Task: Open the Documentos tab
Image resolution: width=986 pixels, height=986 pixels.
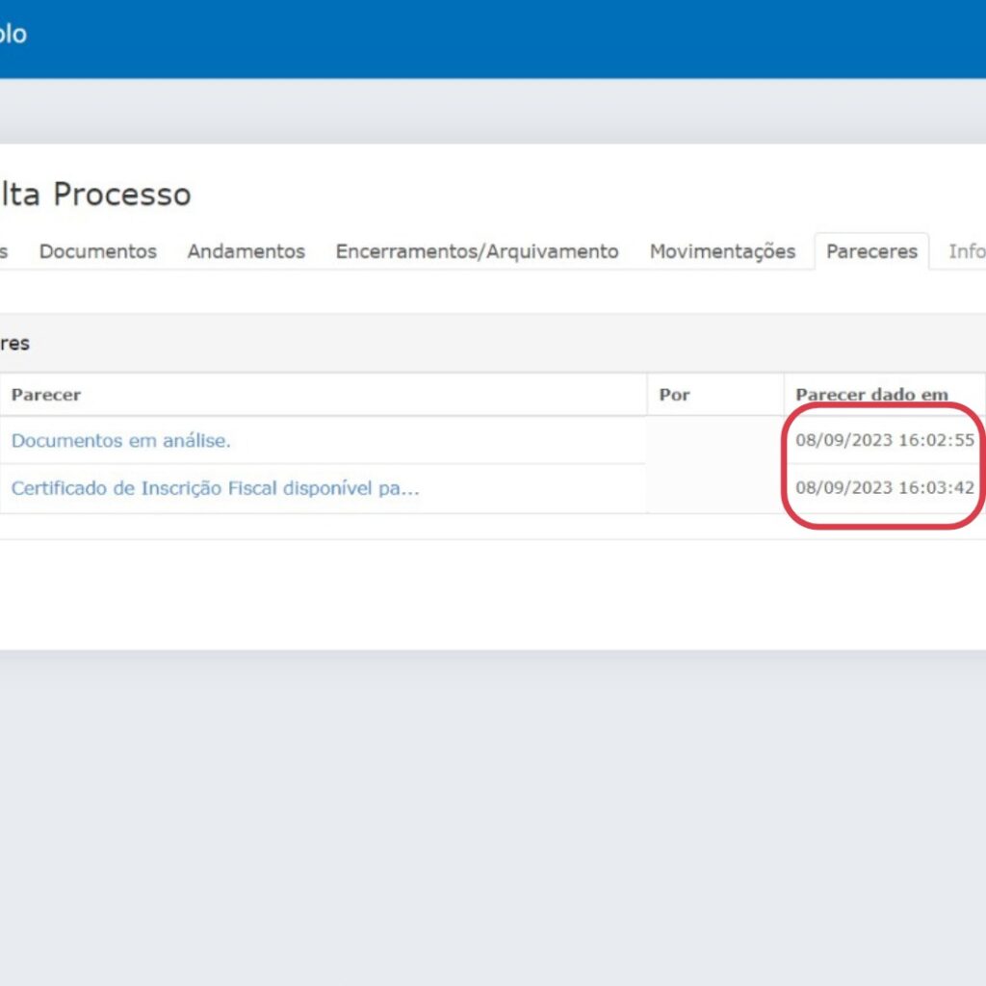Action: click(x=97, y=251)
